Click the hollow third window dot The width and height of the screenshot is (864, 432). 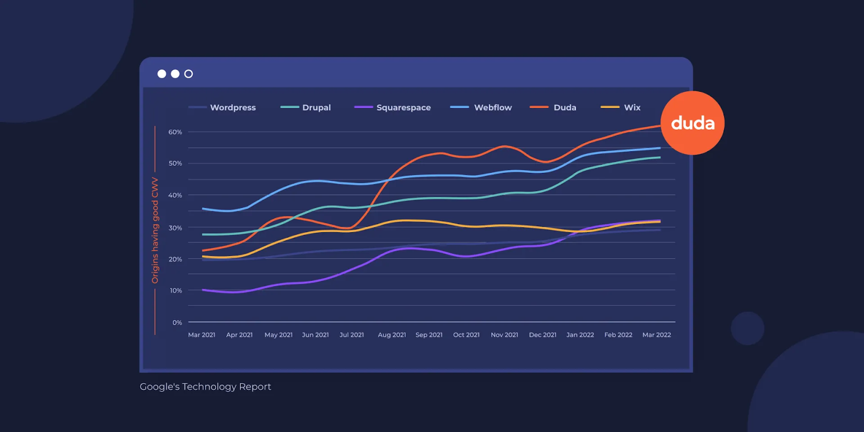click(188, 74)
